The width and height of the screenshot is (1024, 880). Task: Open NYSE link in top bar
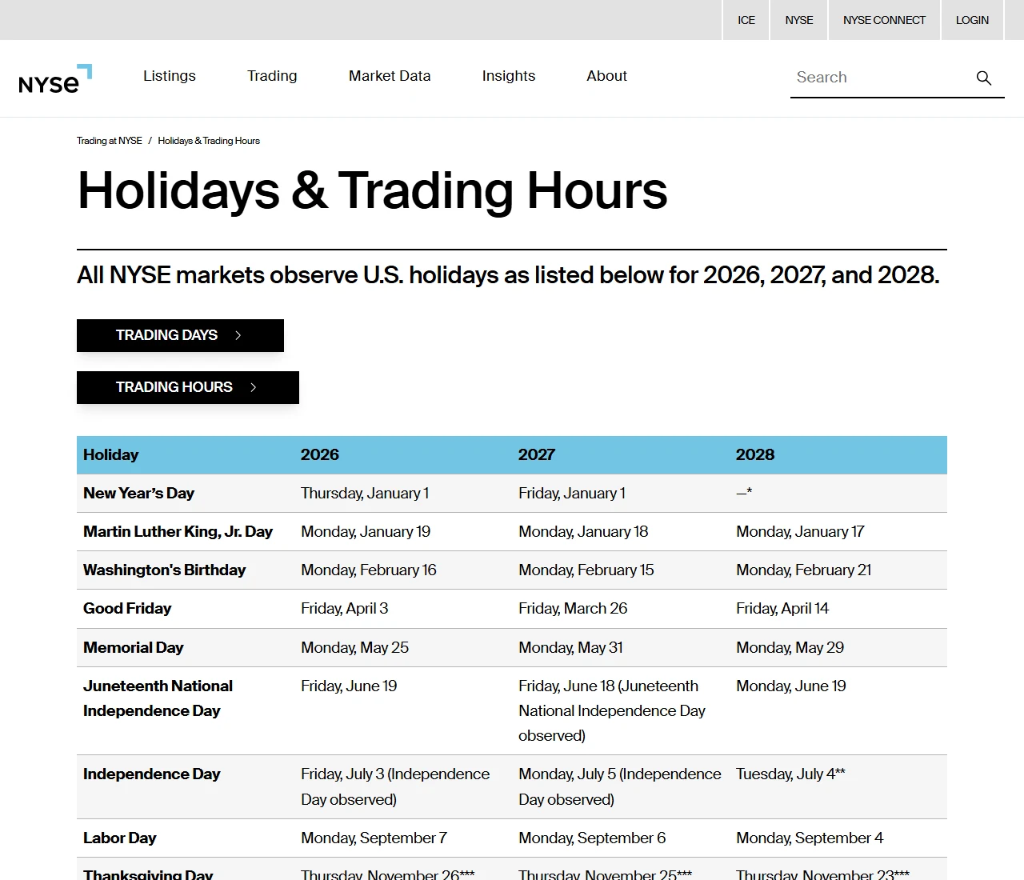pos(799,20)
